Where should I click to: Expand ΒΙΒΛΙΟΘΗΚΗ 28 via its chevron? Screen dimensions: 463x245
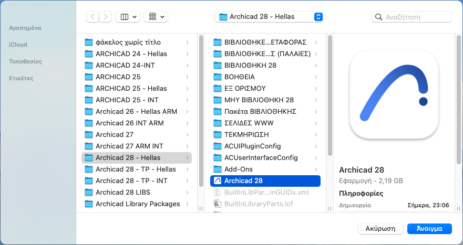pos(316,66)
